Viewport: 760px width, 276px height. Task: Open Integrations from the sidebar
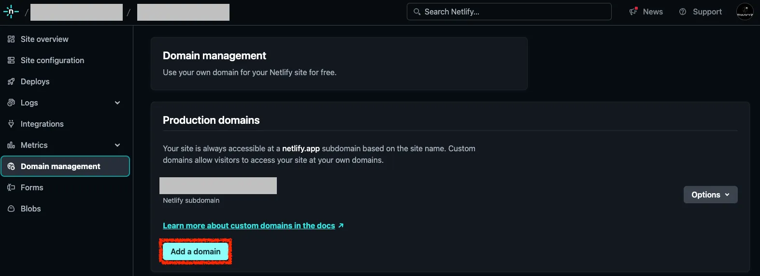tap(42, 124)
